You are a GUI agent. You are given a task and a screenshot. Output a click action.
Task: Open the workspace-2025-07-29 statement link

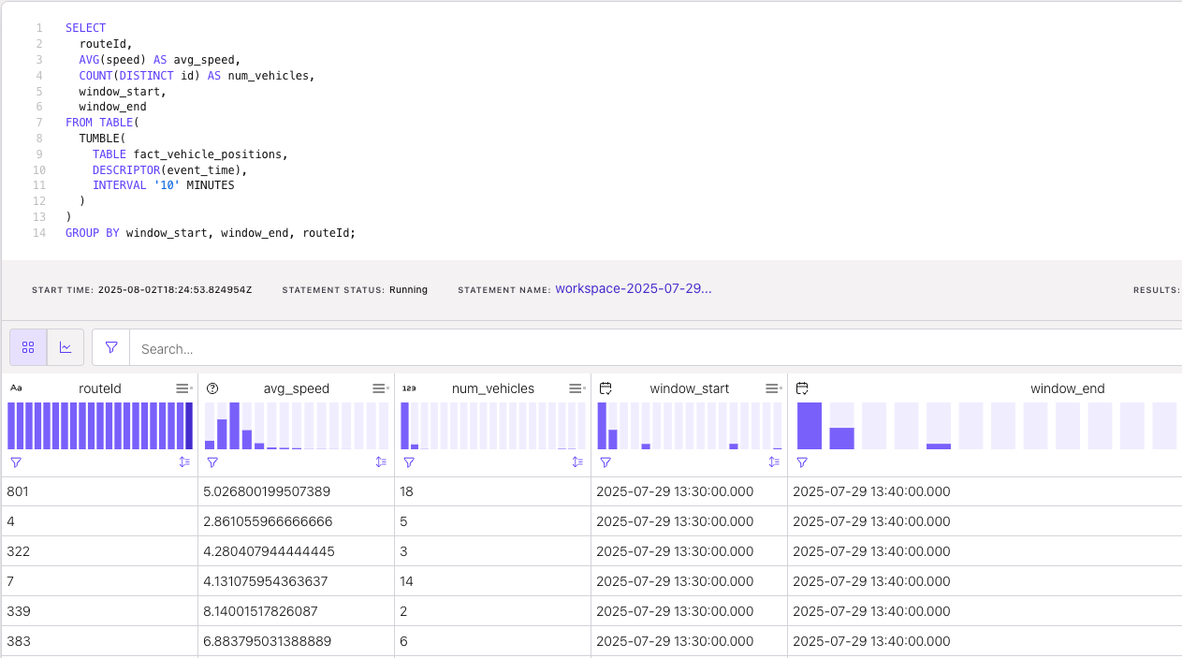point(633,289)
